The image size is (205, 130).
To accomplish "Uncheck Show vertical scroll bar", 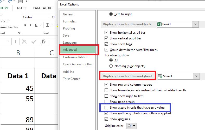I will [x=106, y=38].
